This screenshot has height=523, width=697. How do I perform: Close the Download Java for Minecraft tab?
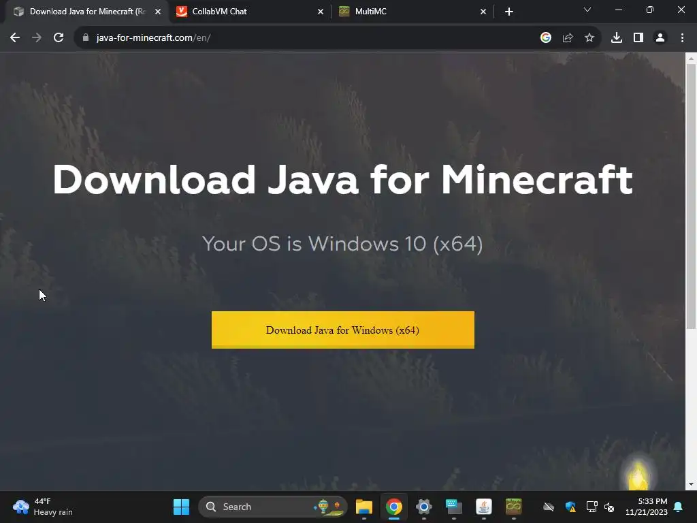point(158,12)
